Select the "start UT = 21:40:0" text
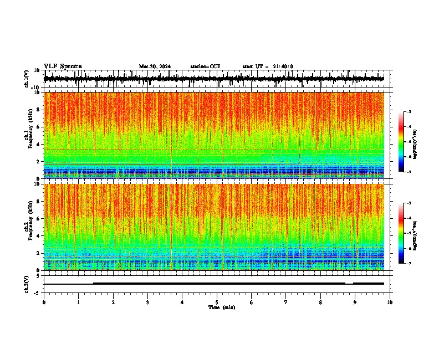Viewport: 439px width, 339px height. click(268, 66)
